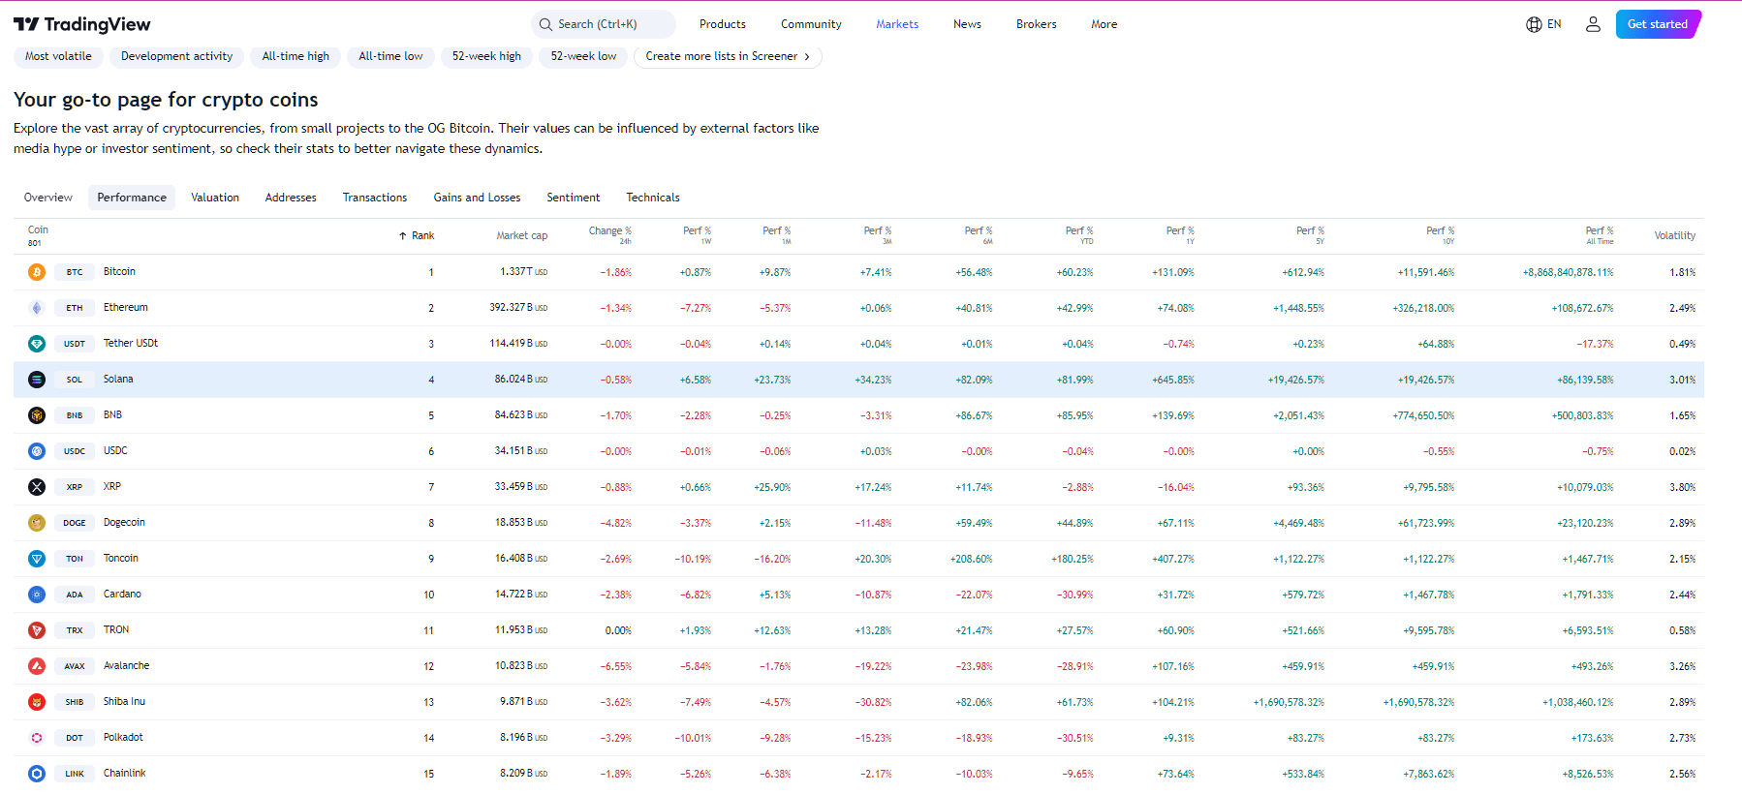Open the Chainlink coin name link
The width and height of the screenshot is (1742, 794).
pos(125,774)
